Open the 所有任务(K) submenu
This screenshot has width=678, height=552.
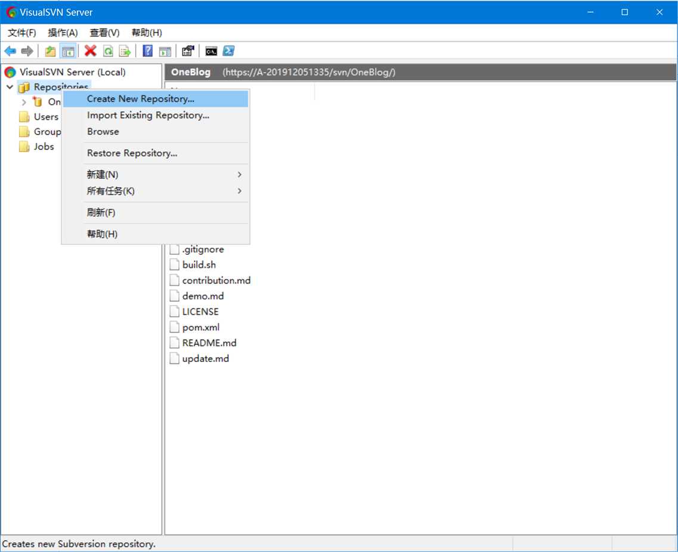point(156,191)
